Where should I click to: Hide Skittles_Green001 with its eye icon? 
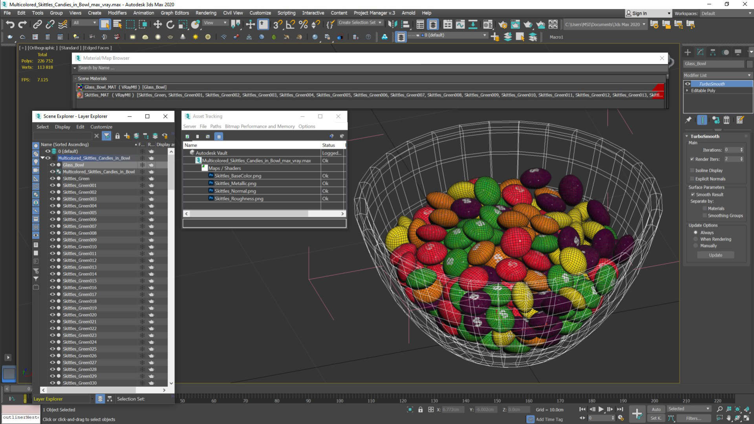point(52,185)
